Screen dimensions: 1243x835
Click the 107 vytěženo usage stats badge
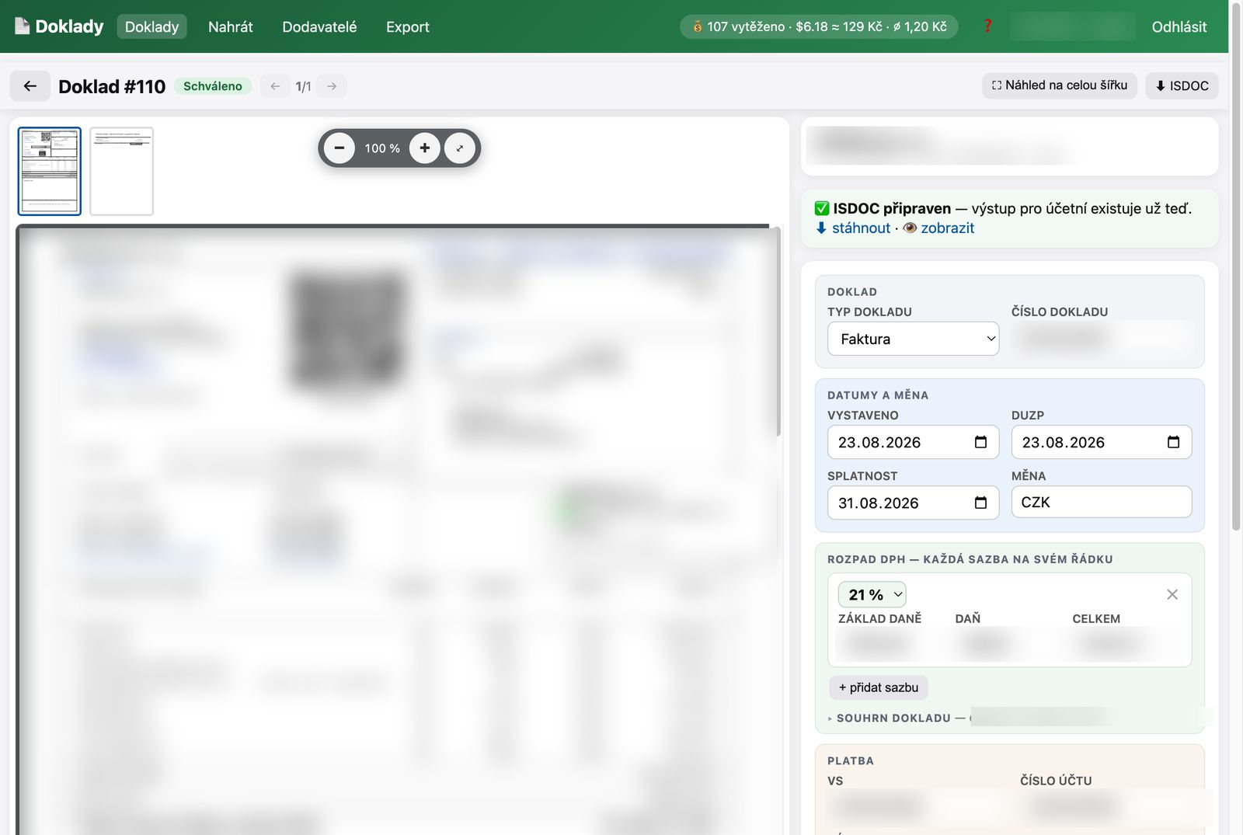[x=819, y=26]
